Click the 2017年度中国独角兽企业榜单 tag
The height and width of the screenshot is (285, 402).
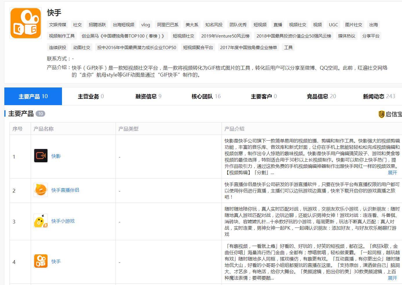248,48
